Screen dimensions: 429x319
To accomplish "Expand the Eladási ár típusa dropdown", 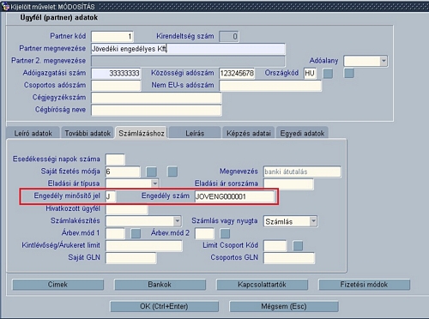I will click(x=154, y=184).
